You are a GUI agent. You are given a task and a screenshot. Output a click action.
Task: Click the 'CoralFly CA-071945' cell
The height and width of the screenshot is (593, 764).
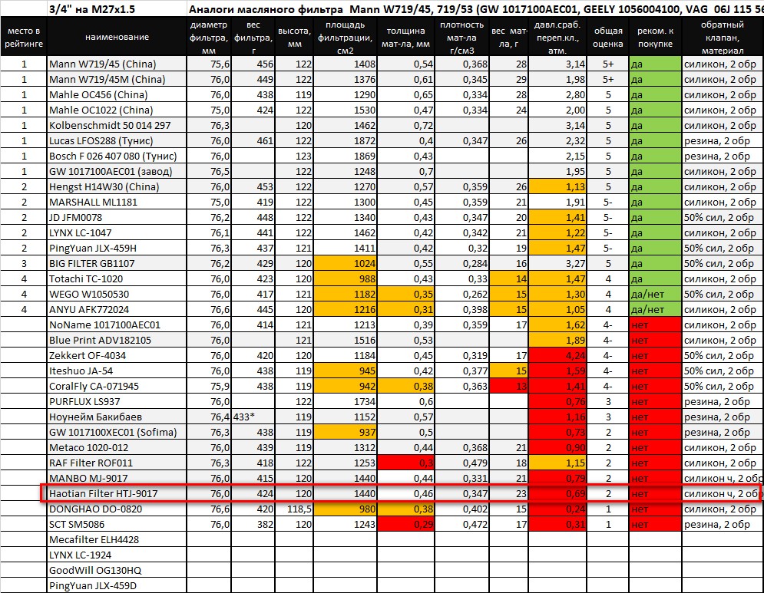point(117,386)
